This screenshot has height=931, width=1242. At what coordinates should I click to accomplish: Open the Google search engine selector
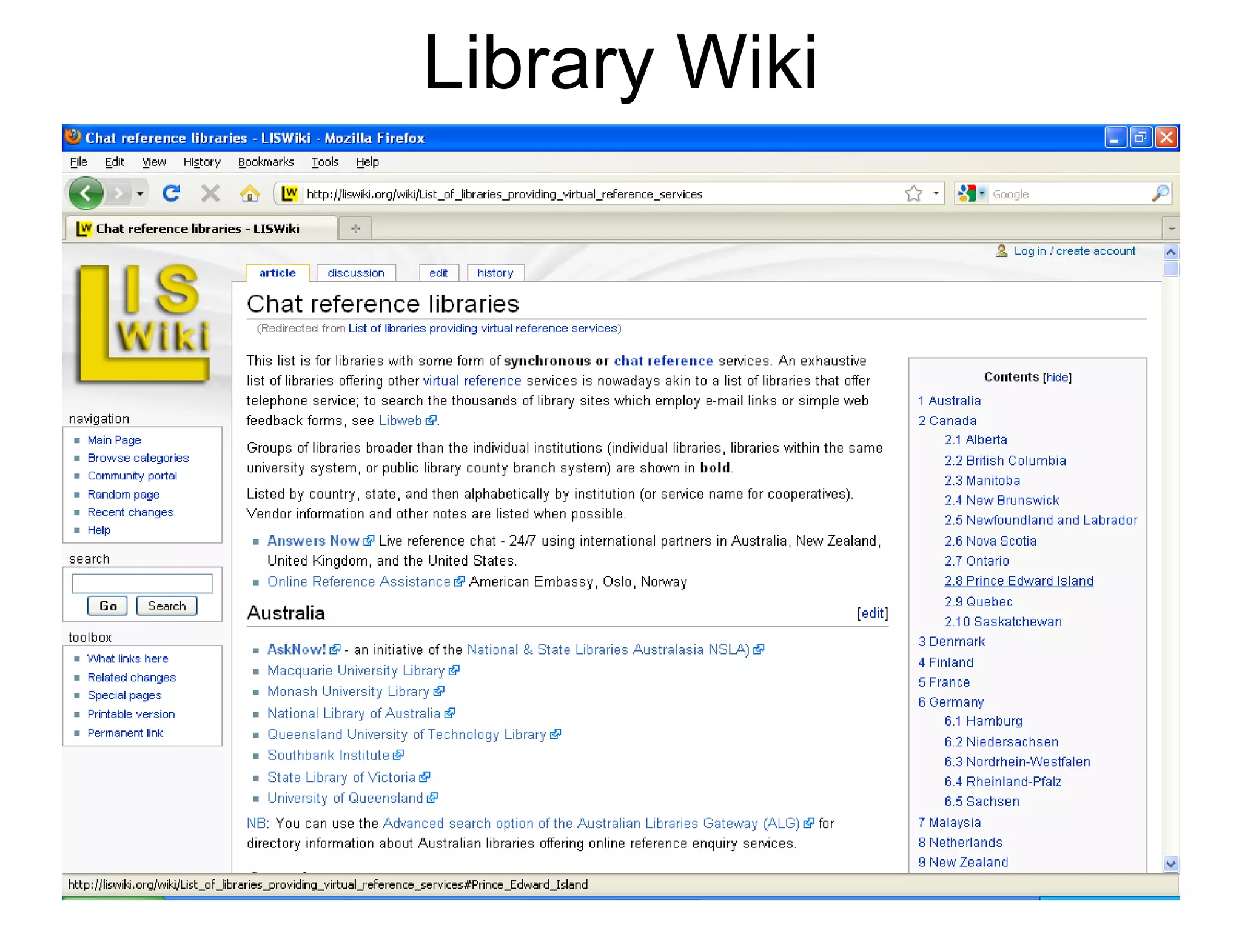[972, 194]
